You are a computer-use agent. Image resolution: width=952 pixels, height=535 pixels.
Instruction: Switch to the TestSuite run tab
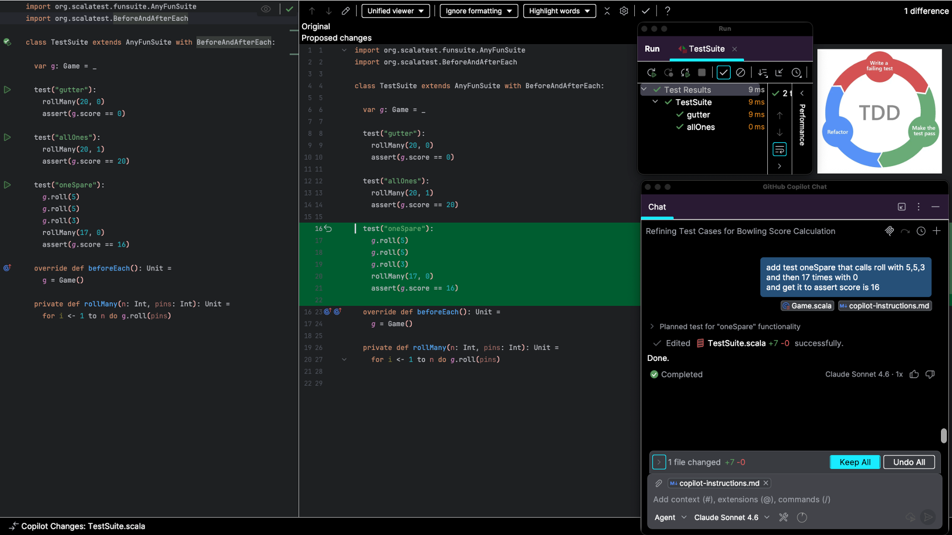706,49
